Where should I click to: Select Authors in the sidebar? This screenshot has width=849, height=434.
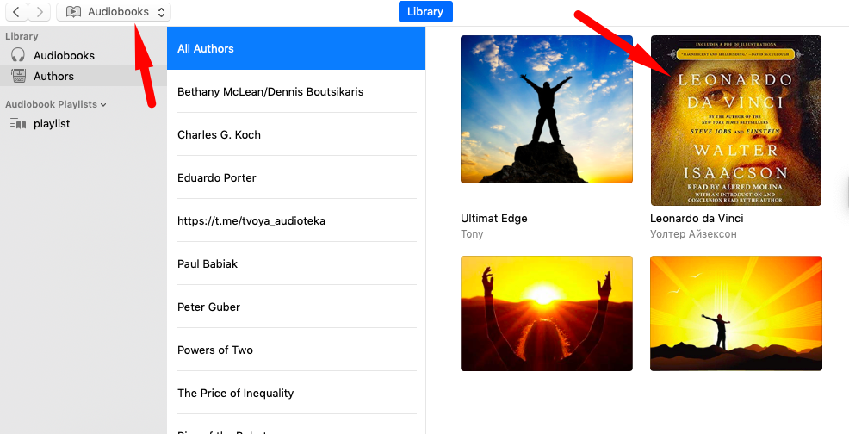(84, 76)
